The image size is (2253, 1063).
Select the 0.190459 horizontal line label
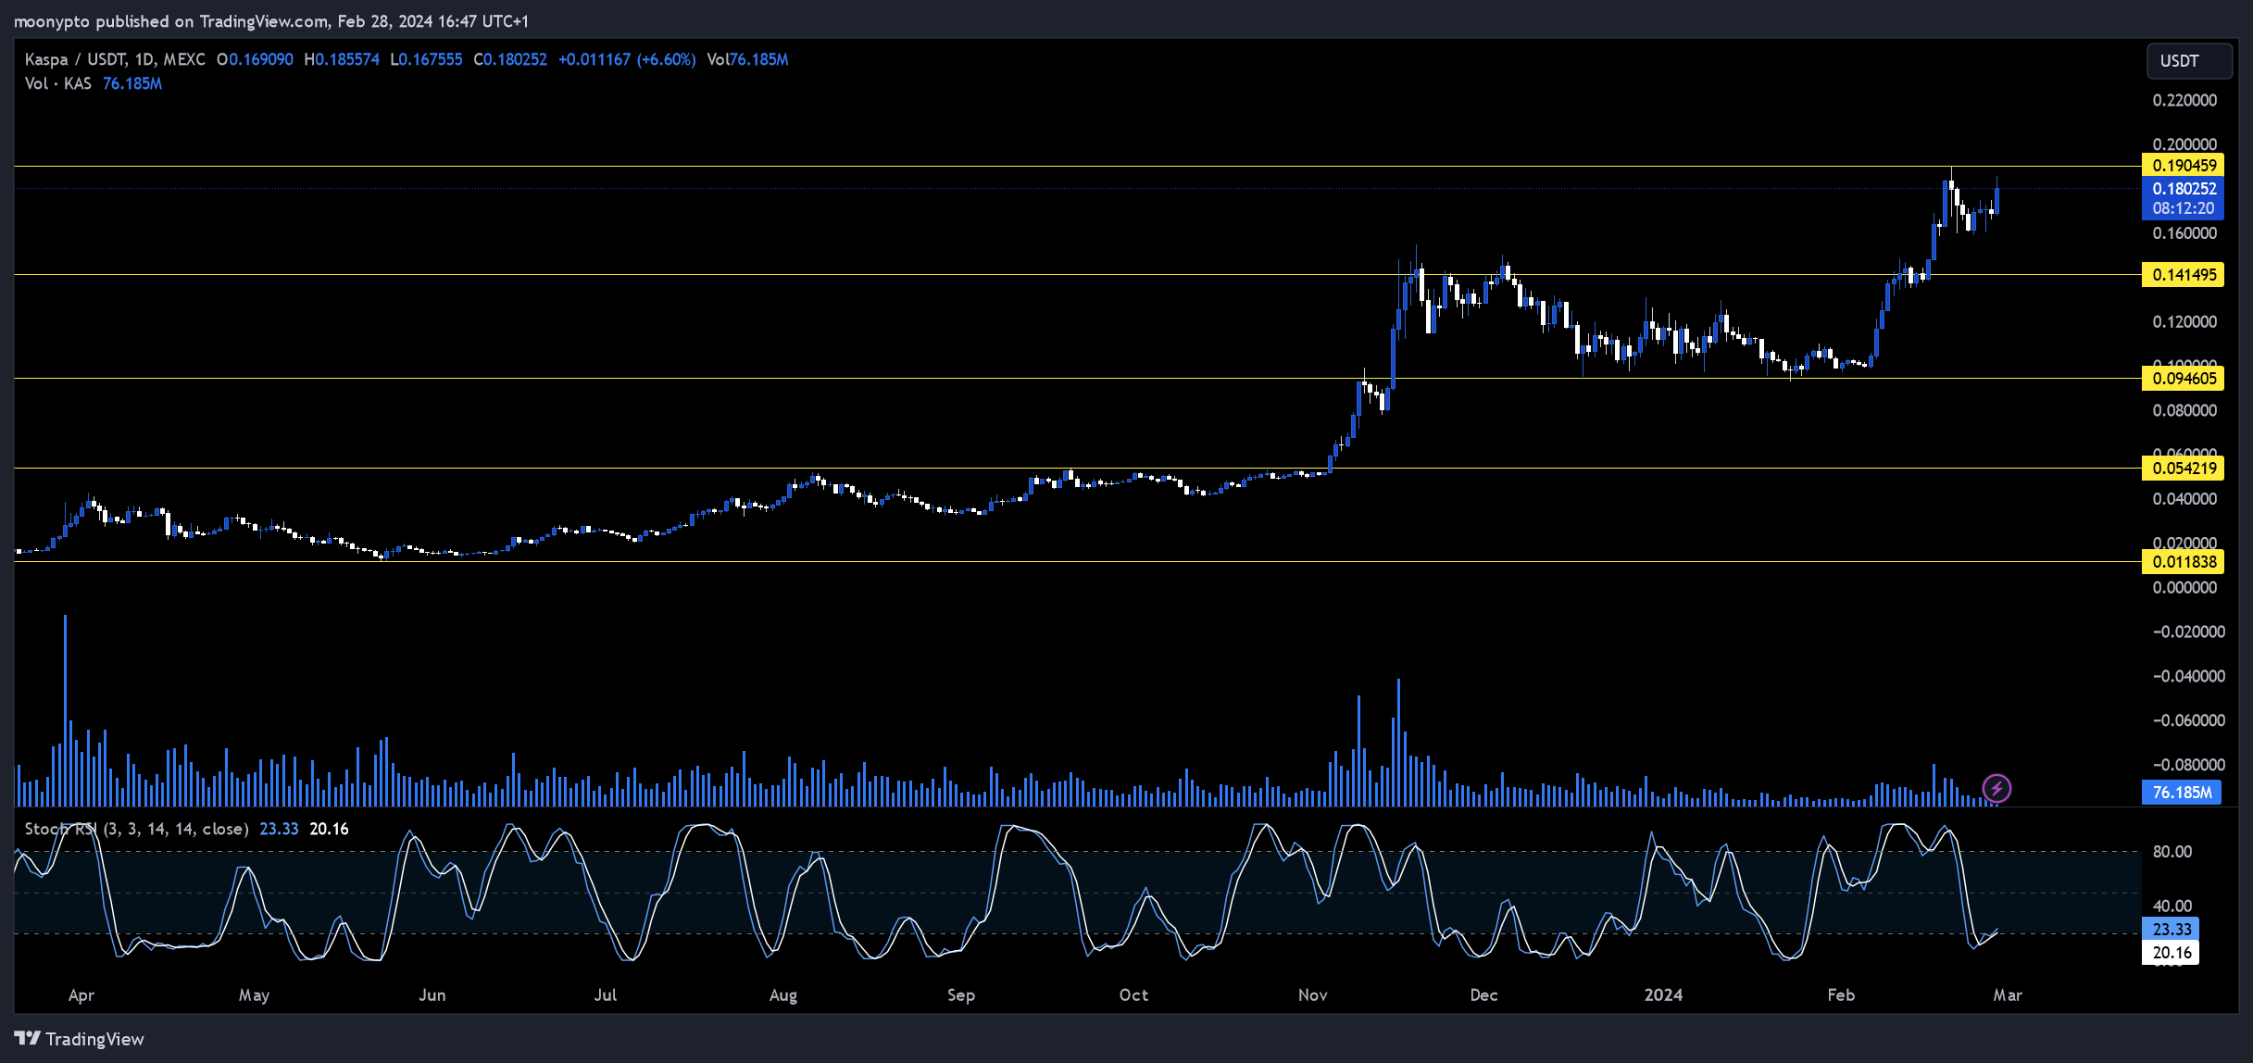2183,166
